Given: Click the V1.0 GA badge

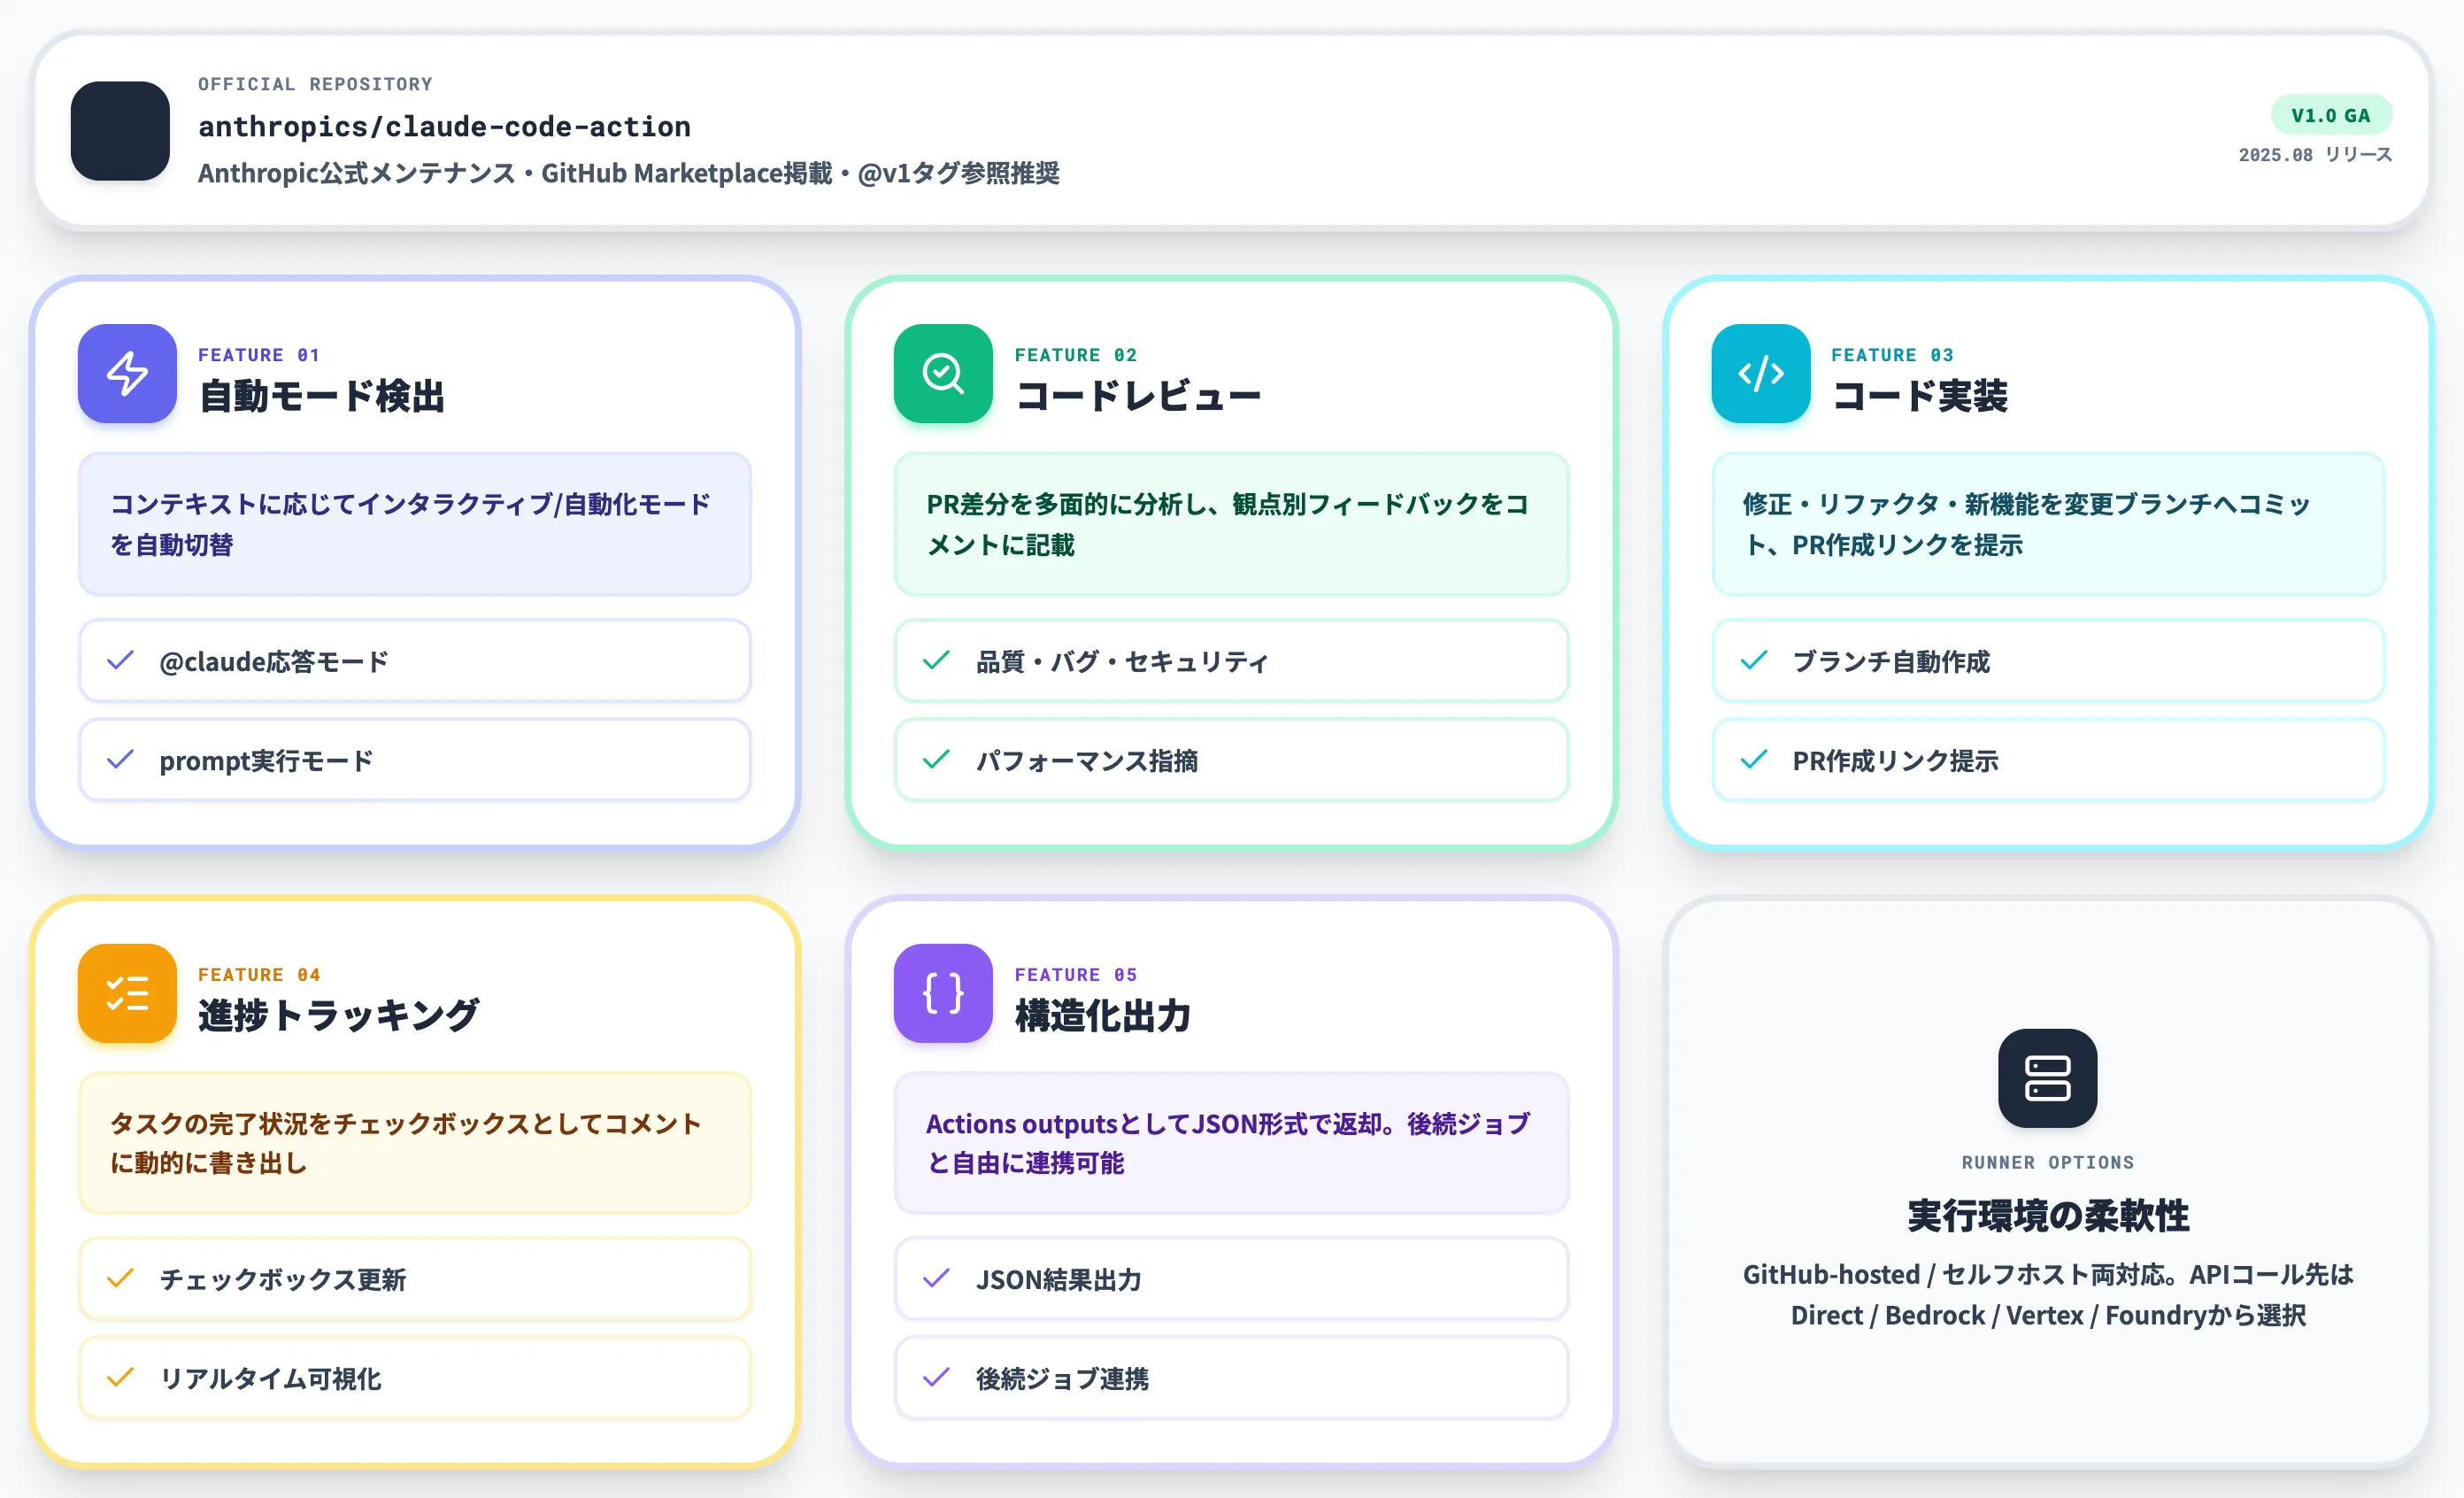Looking at the screenshot, I should coord(2330,115).
